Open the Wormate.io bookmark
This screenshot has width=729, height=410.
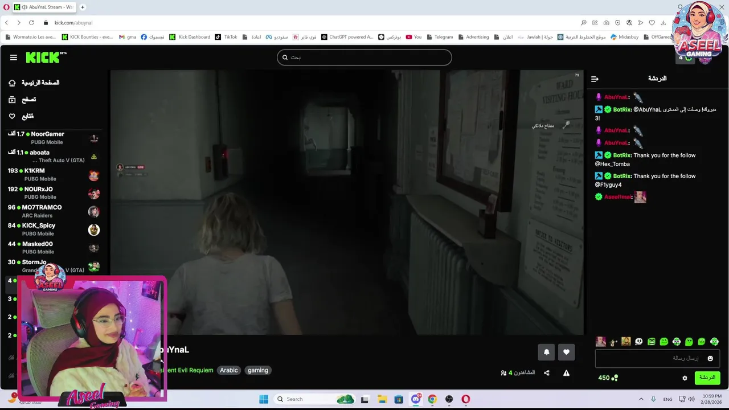30,37
